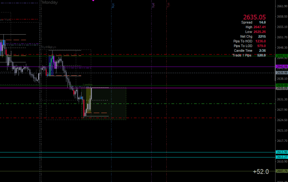
Task: Click the large red 2635.05 price readout
Action: 254,17
